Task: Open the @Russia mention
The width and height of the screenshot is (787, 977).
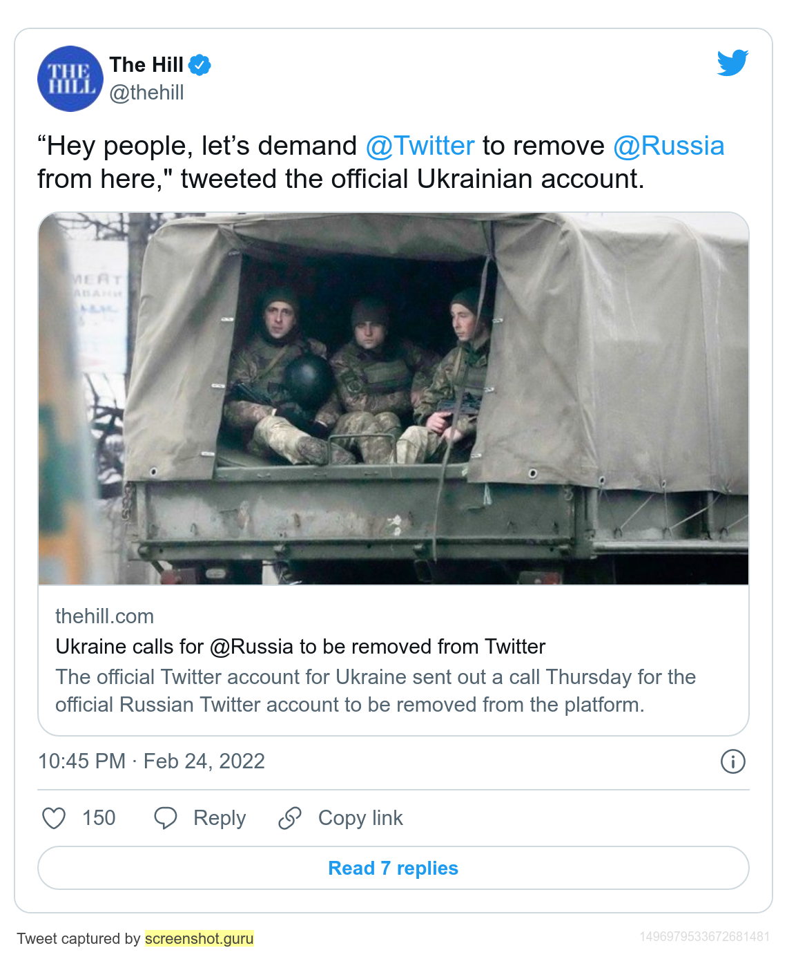Action: [668, 146]
